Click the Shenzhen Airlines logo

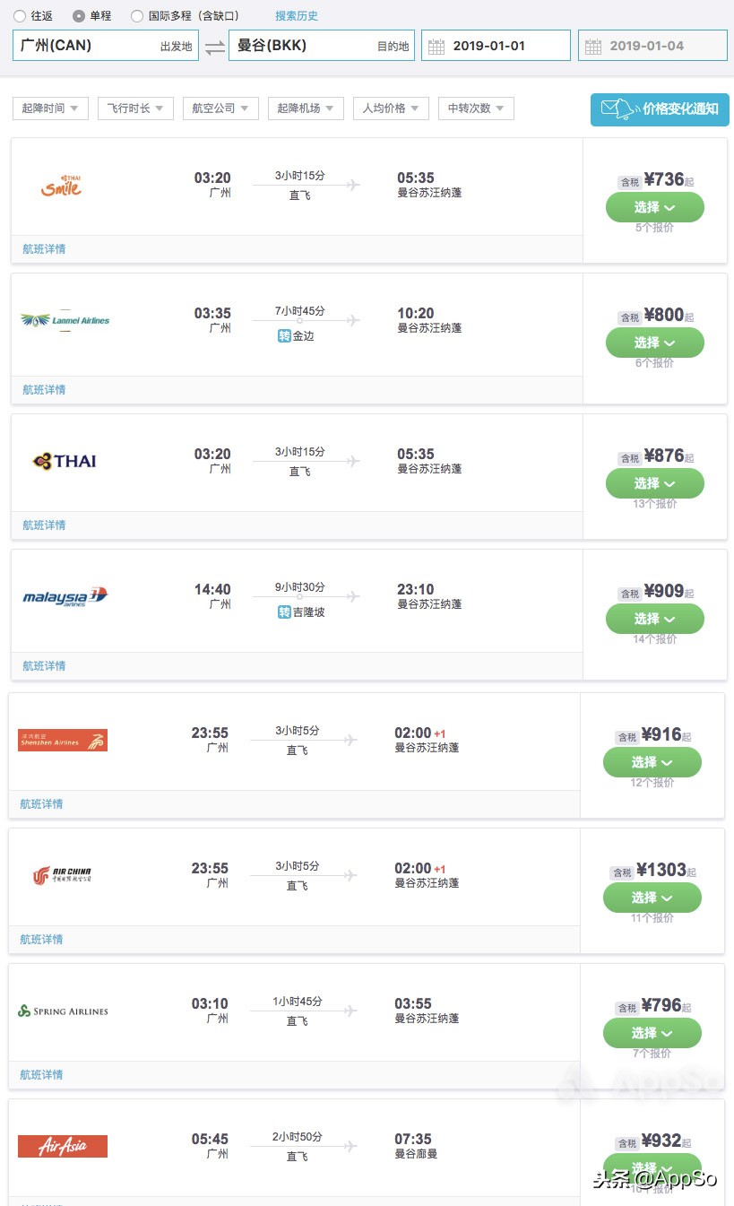click(x=62, y=739)
